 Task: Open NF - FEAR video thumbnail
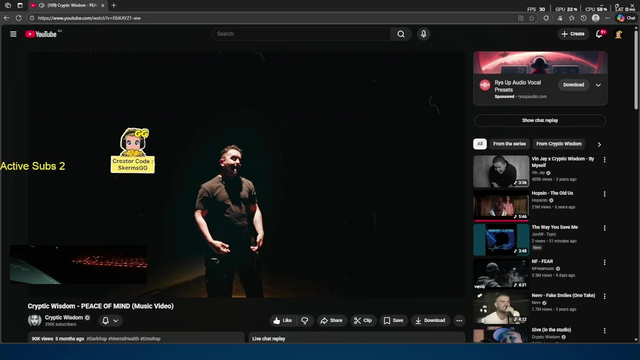[501, 273]
